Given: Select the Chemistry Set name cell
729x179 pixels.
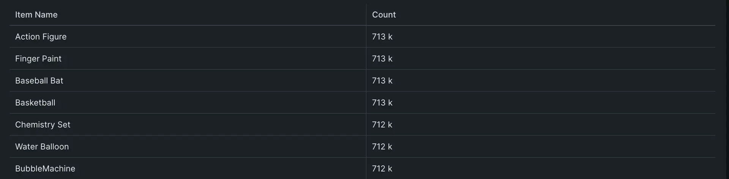Looking at the screenshot, I should (43, 125).
